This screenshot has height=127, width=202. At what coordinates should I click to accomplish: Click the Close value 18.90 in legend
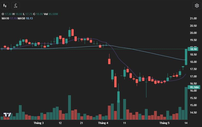click(39, 14)
